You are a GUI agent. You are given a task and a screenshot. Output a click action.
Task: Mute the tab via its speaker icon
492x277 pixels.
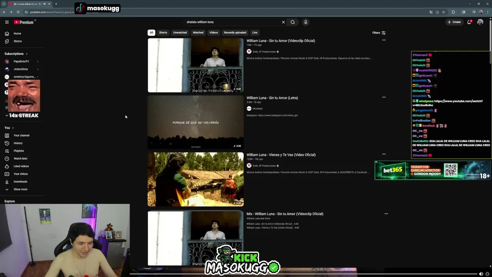tap(45, 4)
